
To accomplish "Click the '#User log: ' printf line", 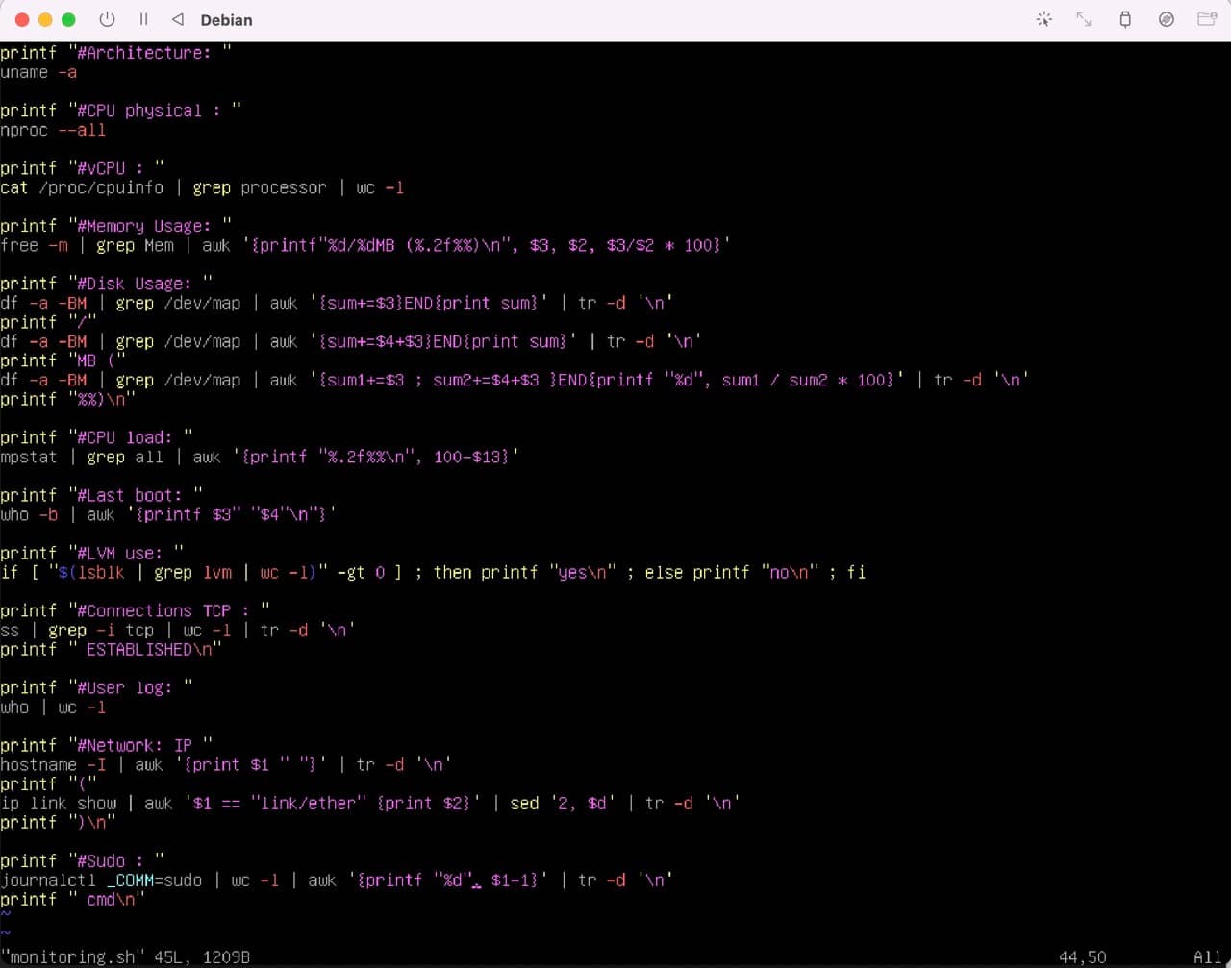I will click(x=96, y=687).
